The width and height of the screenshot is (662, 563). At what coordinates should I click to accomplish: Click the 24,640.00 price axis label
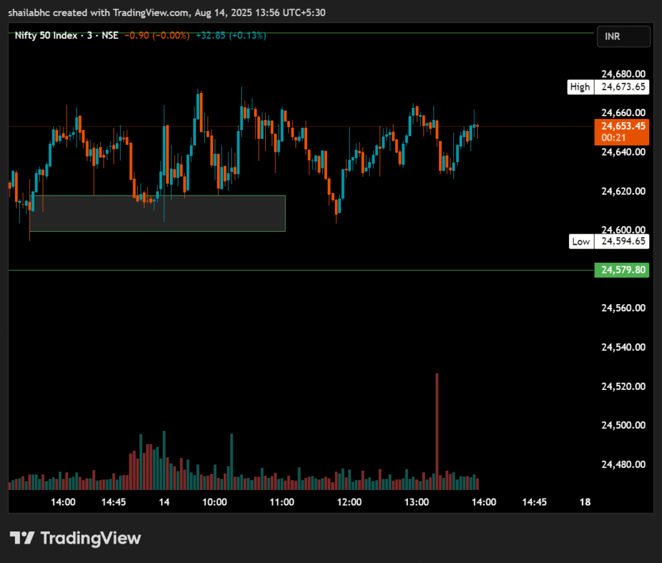(x=623, y=152)
